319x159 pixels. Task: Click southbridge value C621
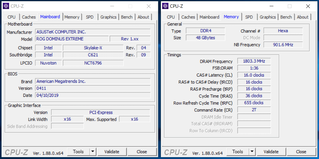click(x=93, y=55)
